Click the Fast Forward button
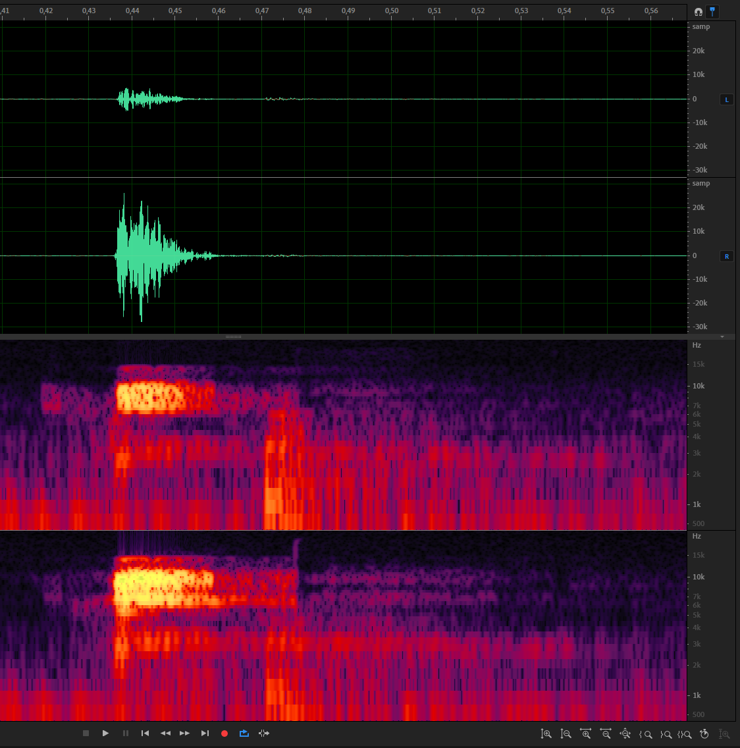 [185, 734]
